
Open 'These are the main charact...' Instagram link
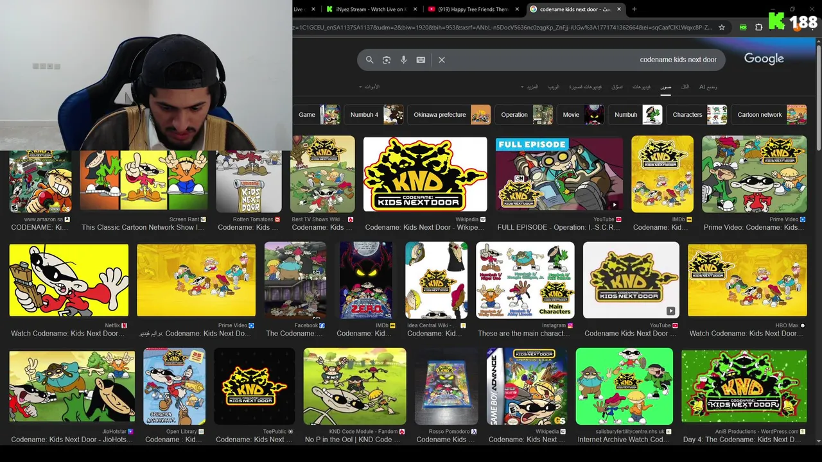click(525, 333)
